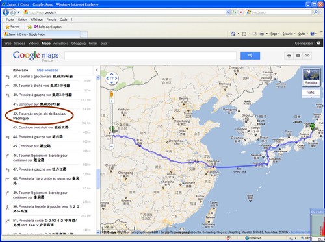Open the Sécurité dropdown menu
This screenshot has width=325, height=242.
coord(289,34)
